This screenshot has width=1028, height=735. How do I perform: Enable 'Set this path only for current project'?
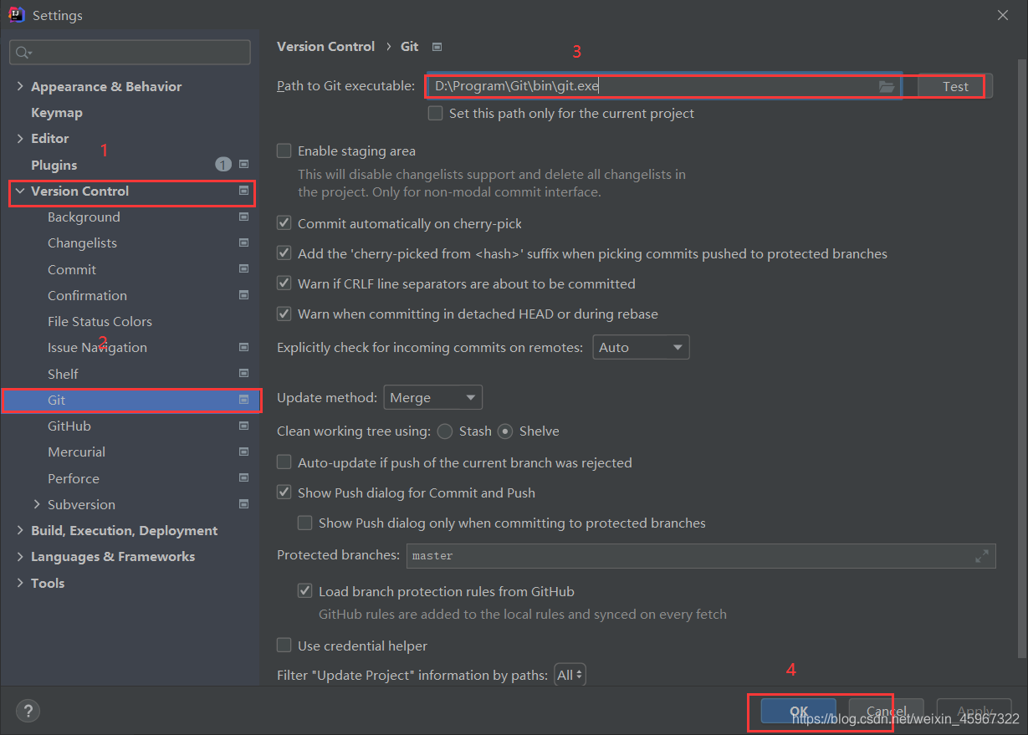(435, 113)
